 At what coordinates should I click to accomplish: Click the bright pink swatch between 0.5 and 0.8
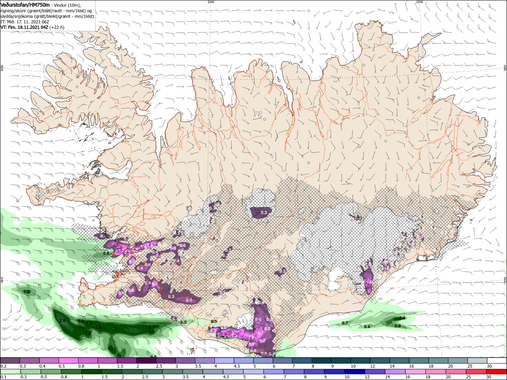point(68,361)
